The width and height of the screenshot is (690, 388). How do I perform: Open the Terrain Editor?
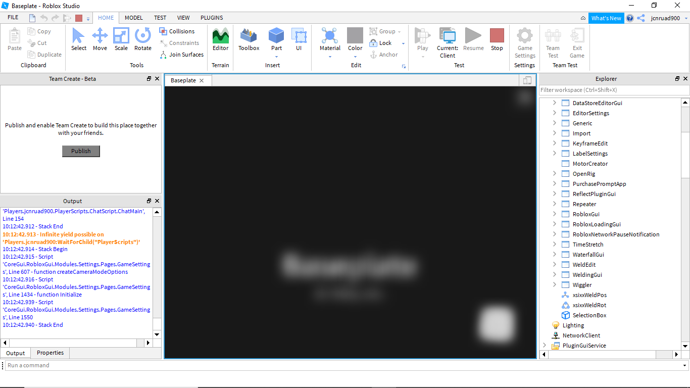click(x=220, y=39)
